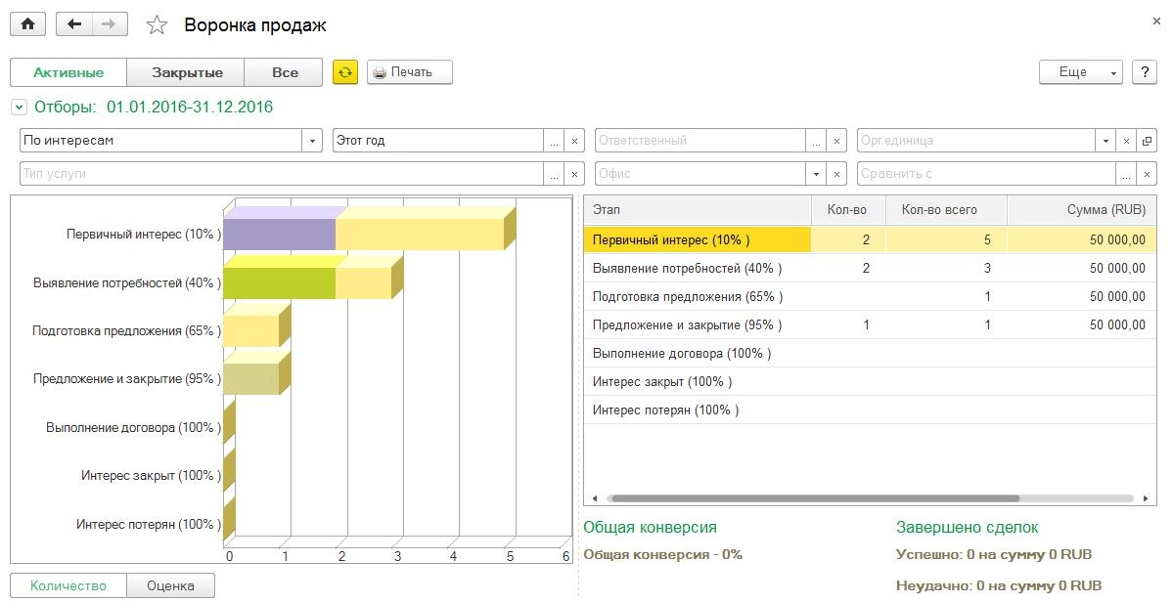Click the Home icon in the toolbar
Viewport: 1173px width, 604px height.
pyautogui.click(x=26, y=23)
